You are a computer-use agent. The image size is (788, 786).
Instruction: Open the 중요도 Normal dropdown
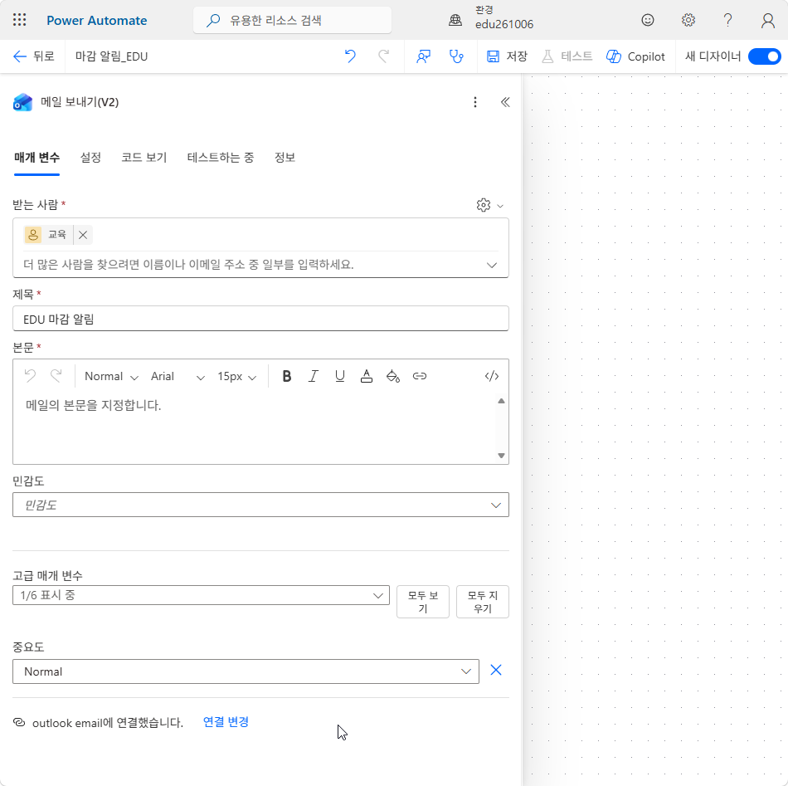point(246,671)
